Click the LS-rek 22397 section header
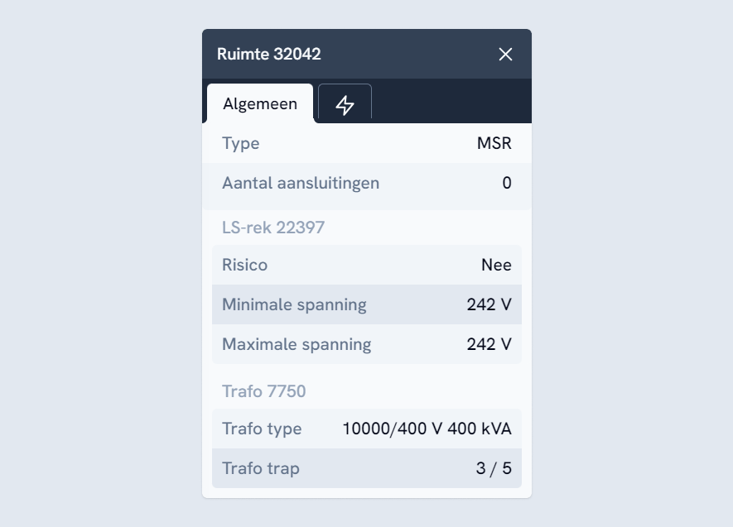 point(273,228)
